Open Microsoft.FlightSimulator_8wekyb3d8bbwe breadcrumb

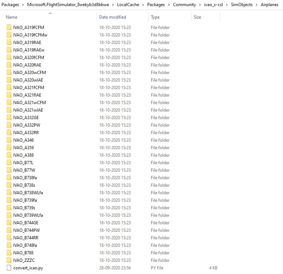tap(68, 5)
